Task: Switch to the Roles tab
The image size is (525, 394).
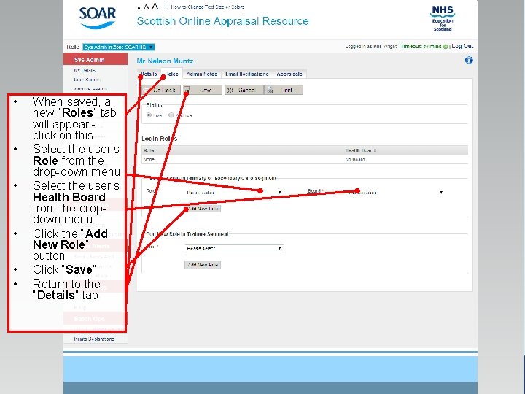Action: [172, 74]
